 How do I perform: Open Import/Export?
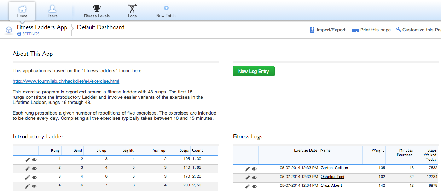pyautogui.click(x=331, y=30)
